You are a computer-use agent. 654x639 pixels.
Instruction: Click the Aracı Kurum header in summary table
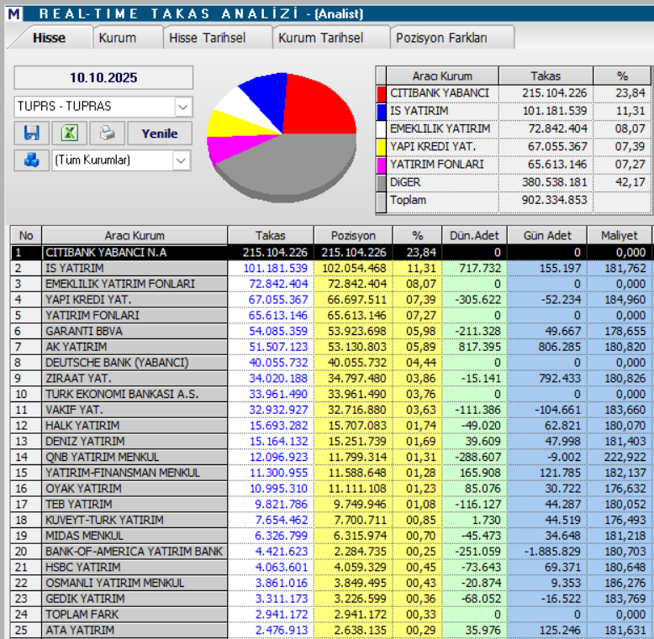(x=442, y=76)
